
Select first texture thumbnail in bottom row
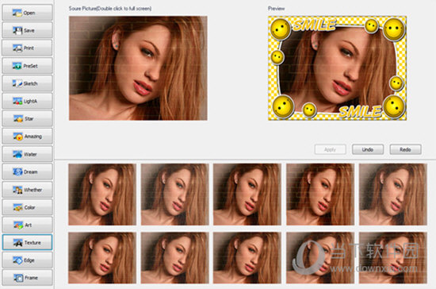102,258
